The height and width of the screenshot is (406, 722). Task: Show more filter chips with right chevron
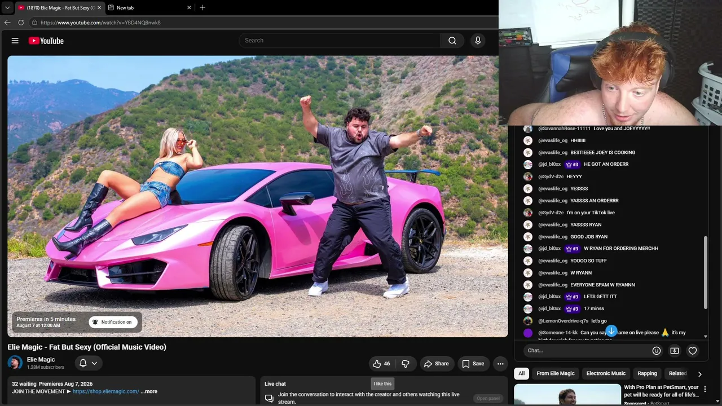(699, 374)
